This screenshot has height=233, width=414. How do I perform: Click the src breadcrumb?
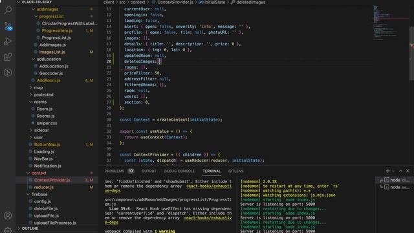coord(122,2)
